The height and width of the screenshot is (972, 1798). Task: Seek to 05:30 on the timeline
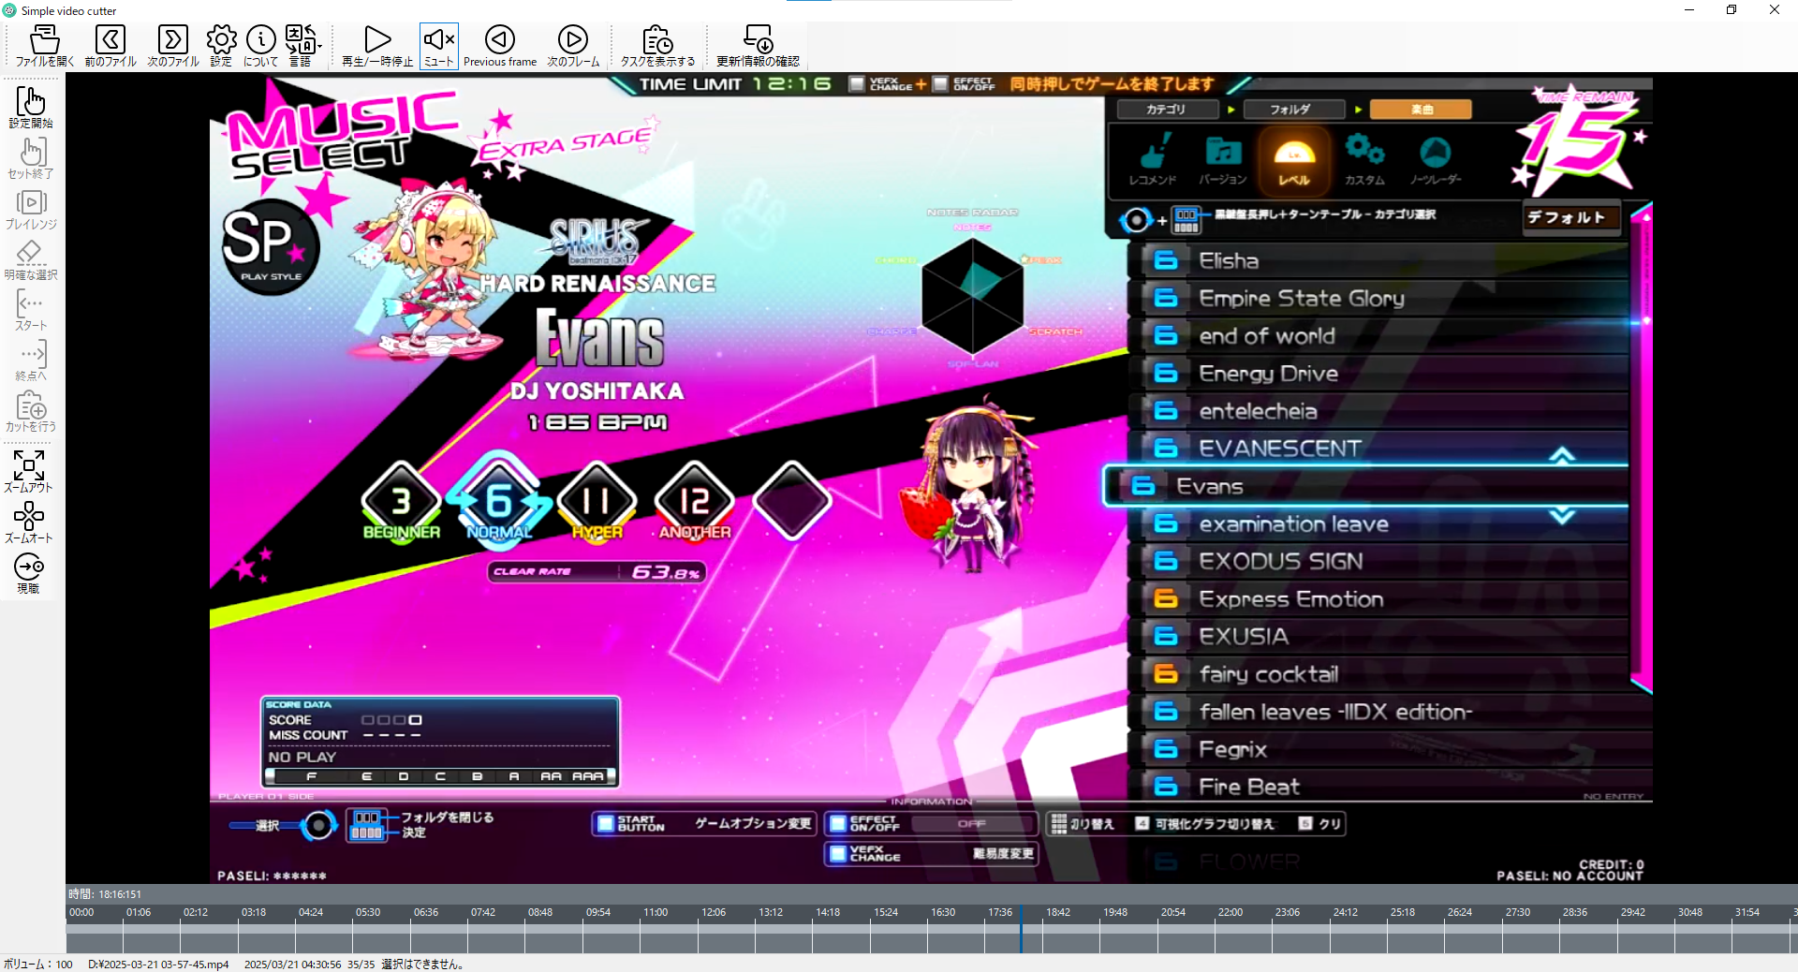[368, 912]
